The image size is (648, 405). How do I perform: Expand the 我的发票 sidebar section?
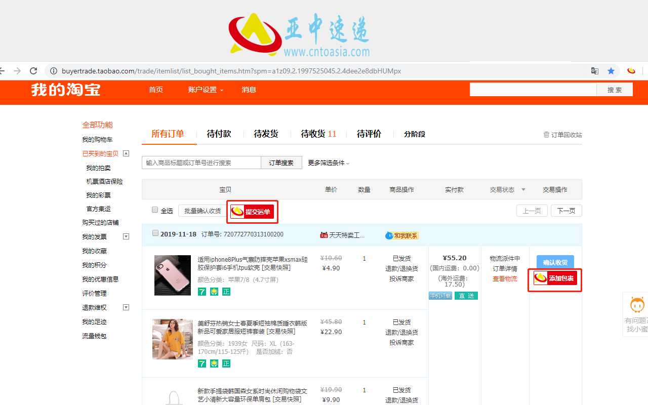tap(127, 236)
